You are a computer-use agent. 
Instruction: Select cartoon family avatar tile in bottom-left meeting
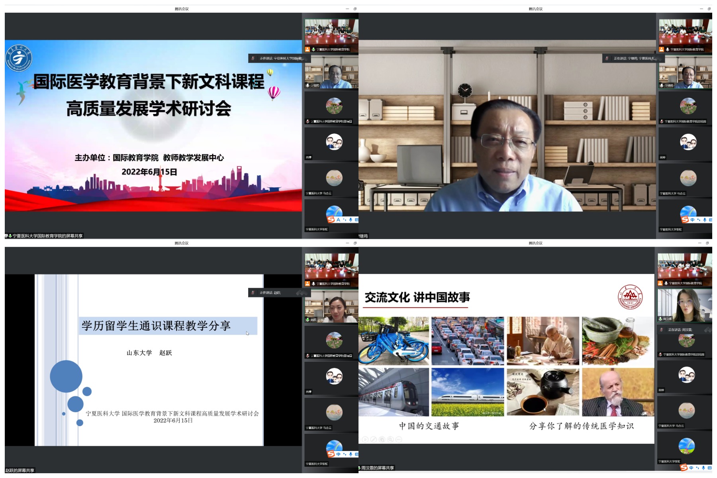(x=334, y=376)
